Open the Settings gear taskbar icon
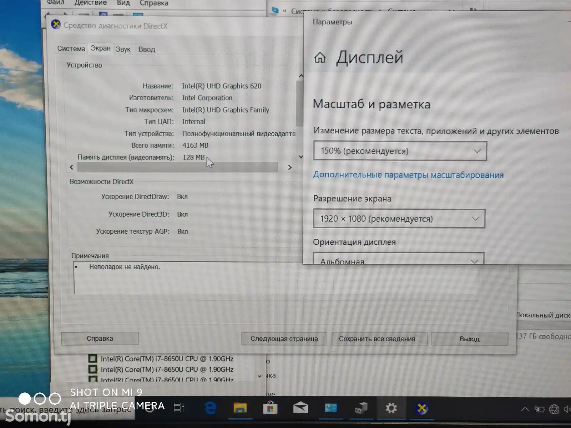571x428 pixels. tap(391, 408)
